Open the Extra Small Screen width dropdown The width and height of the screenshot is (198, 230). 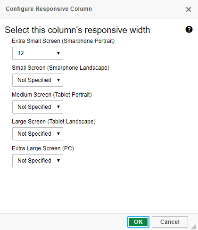38,53
